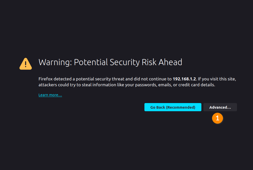Open the Learn more… link
The width and height of the screenshot is (253, 170).
click(x=50, y=95)
